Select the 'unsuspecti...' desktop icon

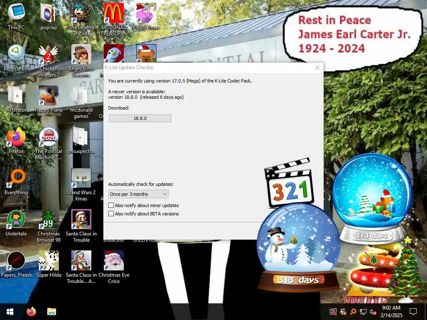(81, 141)
